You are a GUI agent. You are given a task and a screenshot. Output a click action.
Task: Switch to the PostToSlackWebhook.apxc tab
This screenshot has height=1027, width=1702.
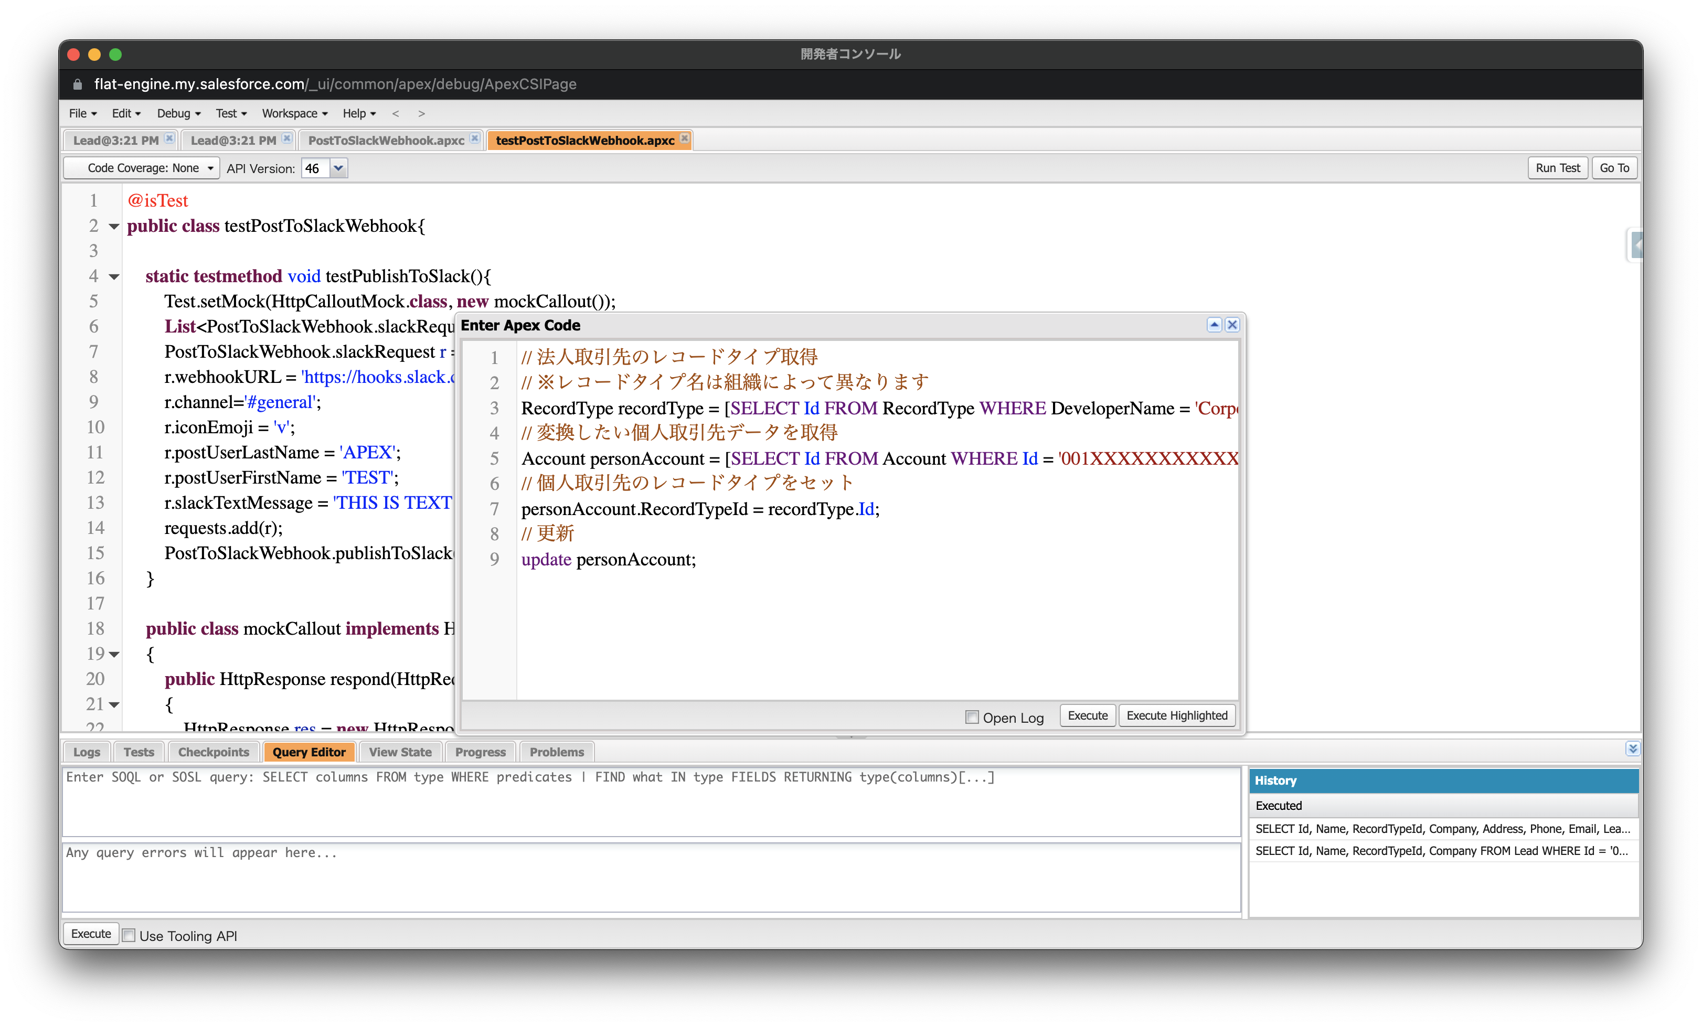(386, 140)
